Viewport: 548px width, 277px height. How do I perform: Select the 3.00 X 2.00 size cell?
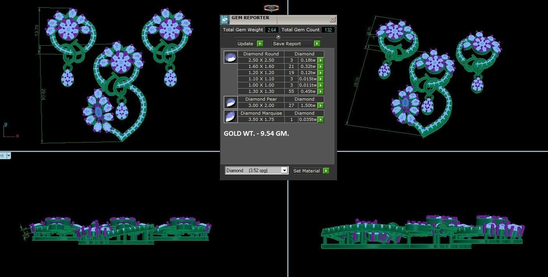click(261, 105)
